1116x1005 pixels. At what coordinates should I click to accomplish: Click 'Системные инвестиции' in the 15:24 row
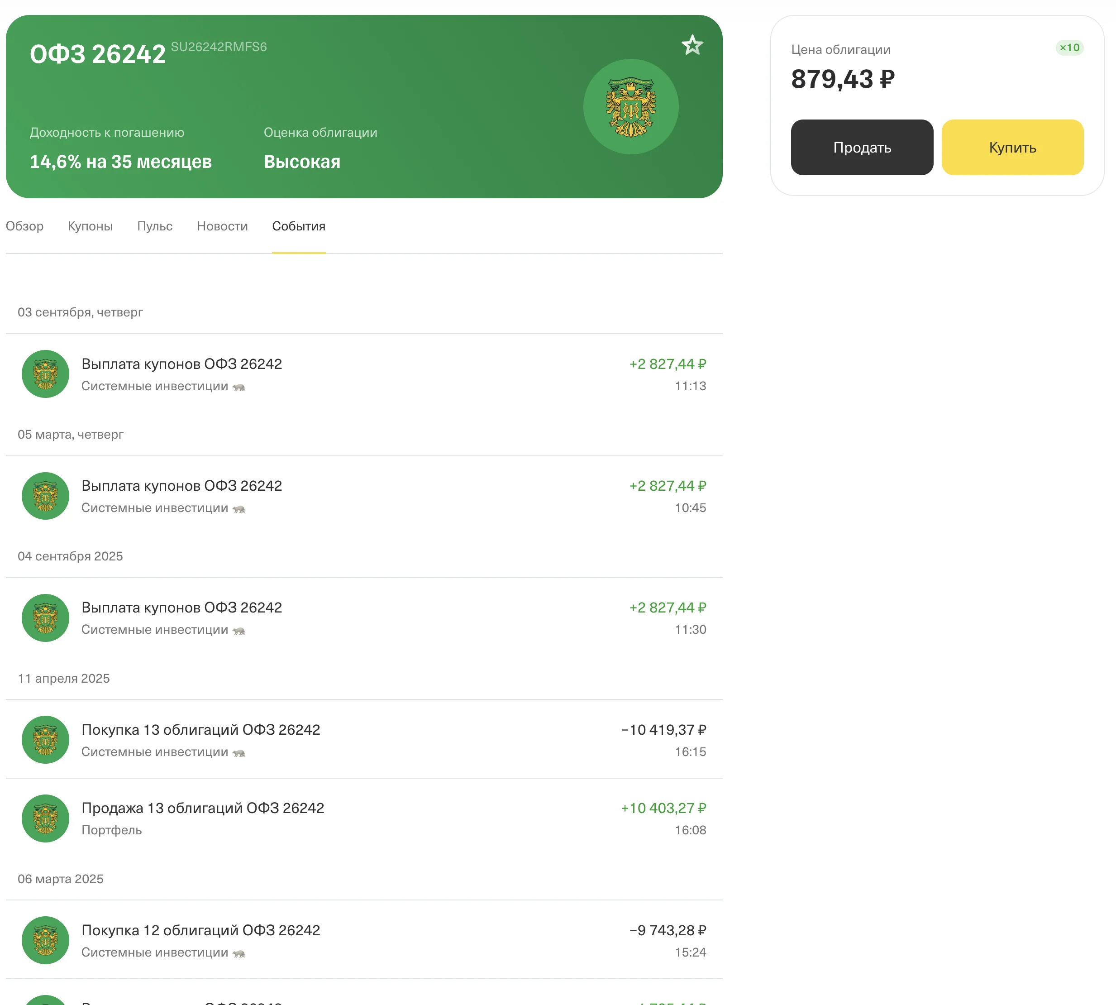[x=154, y=952]
